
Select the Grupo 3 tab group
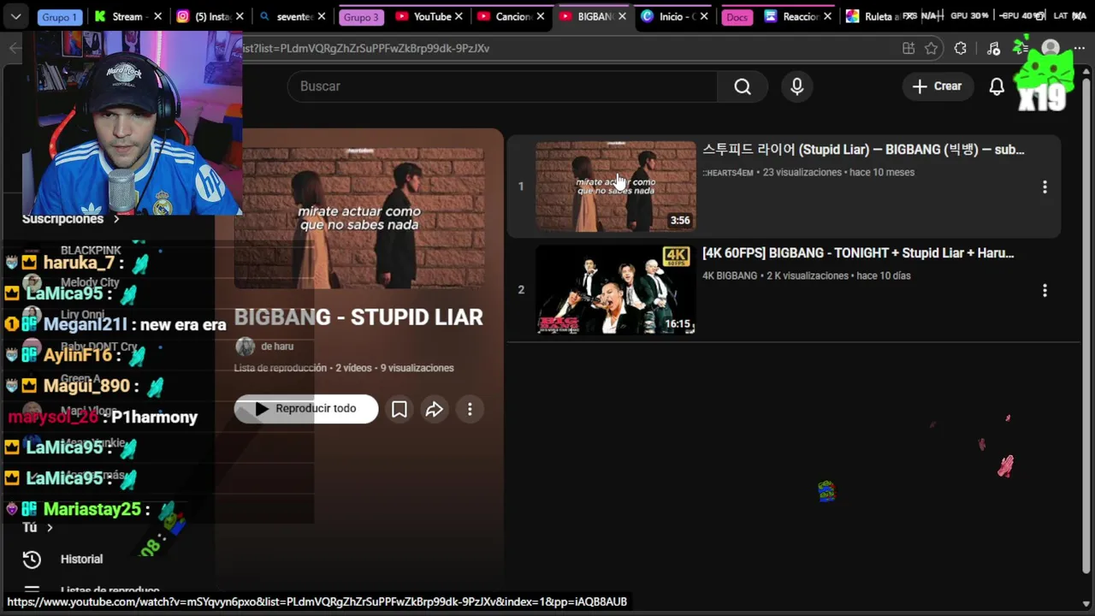[x=360, y=17]
